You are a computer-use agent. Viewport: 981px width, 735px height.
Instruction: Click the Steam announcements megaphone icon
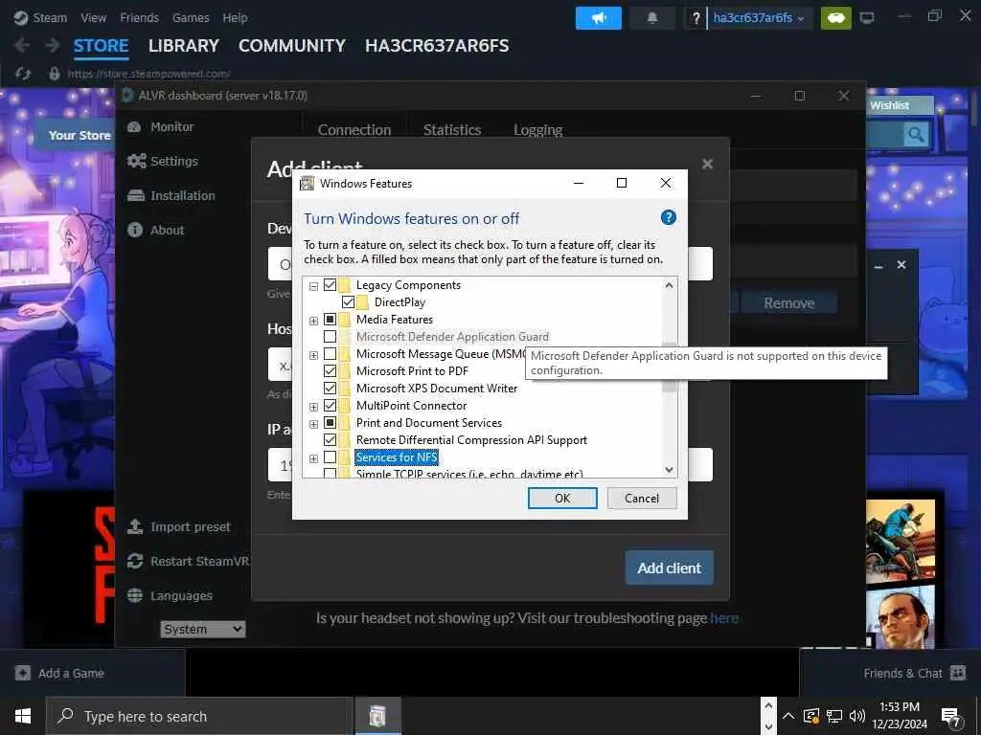[598, 18]
